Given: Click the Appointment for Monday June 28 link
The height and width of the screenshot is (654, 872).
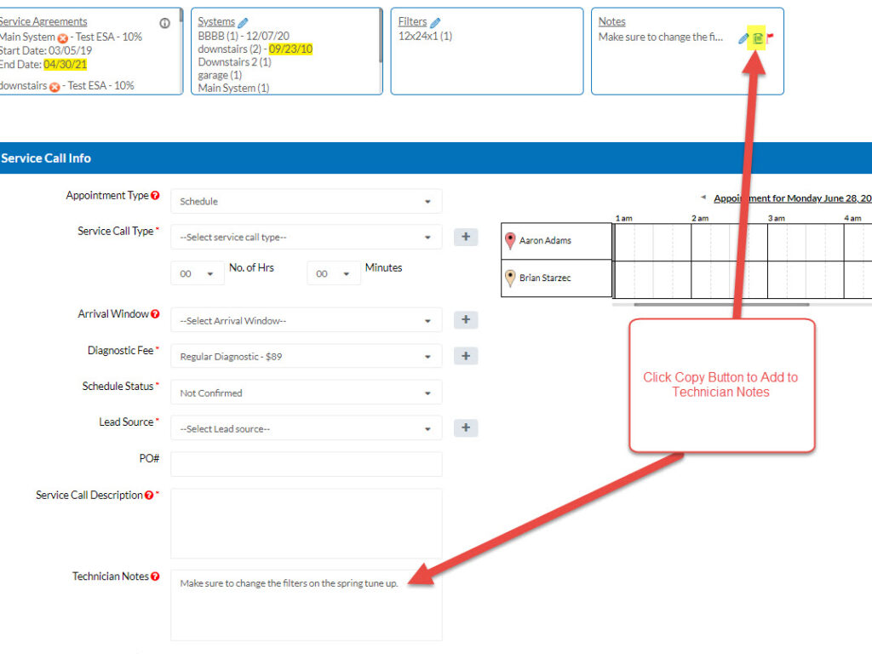Looking at the screenshot, I should pos(792,198).
